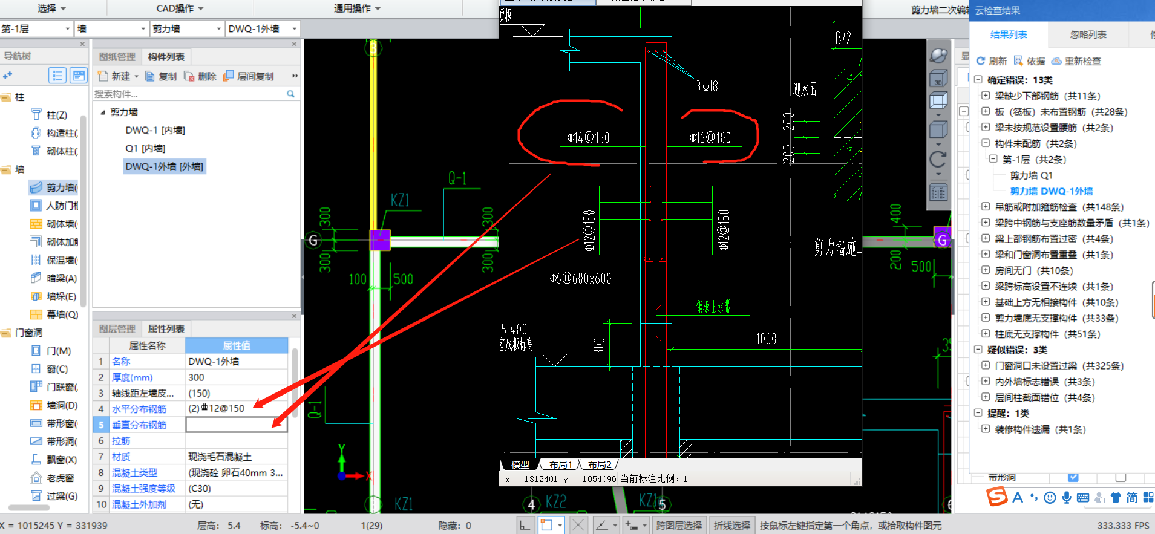
Task: Click the orthogonal mode icon in status bar
Action: tap(525, 526)
